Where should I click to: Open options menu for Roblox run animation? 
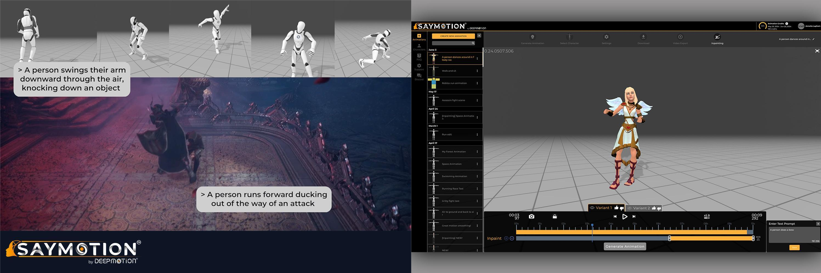click(x=477, y=83)
